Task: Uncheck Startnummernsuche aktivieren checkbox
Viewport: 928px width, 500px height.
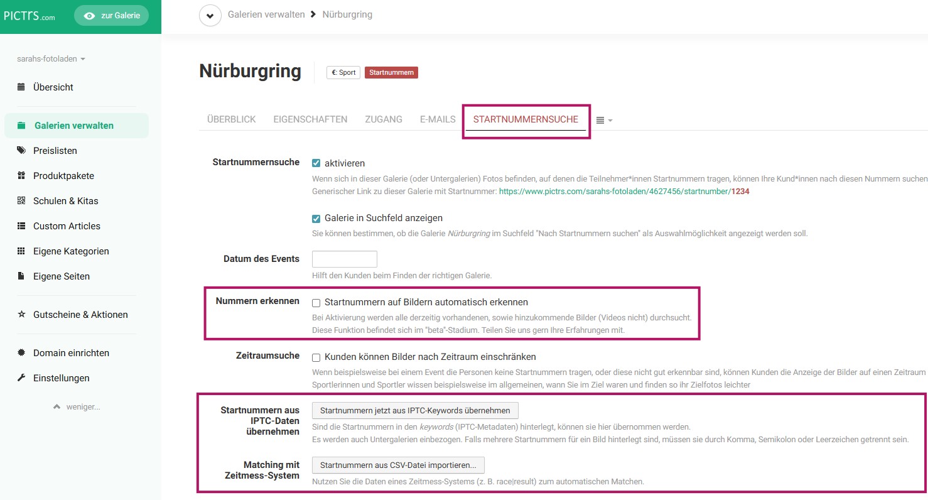Action: click(x=316, y=163)
